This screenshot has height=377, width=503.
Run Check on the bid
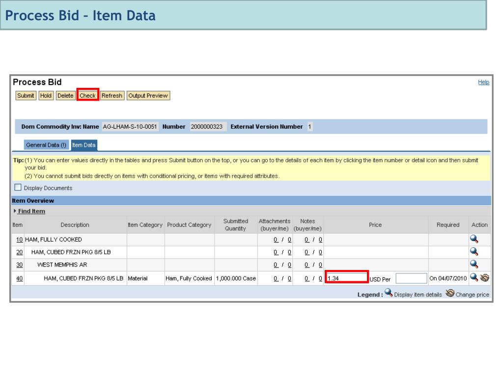(x=87, y=96)
